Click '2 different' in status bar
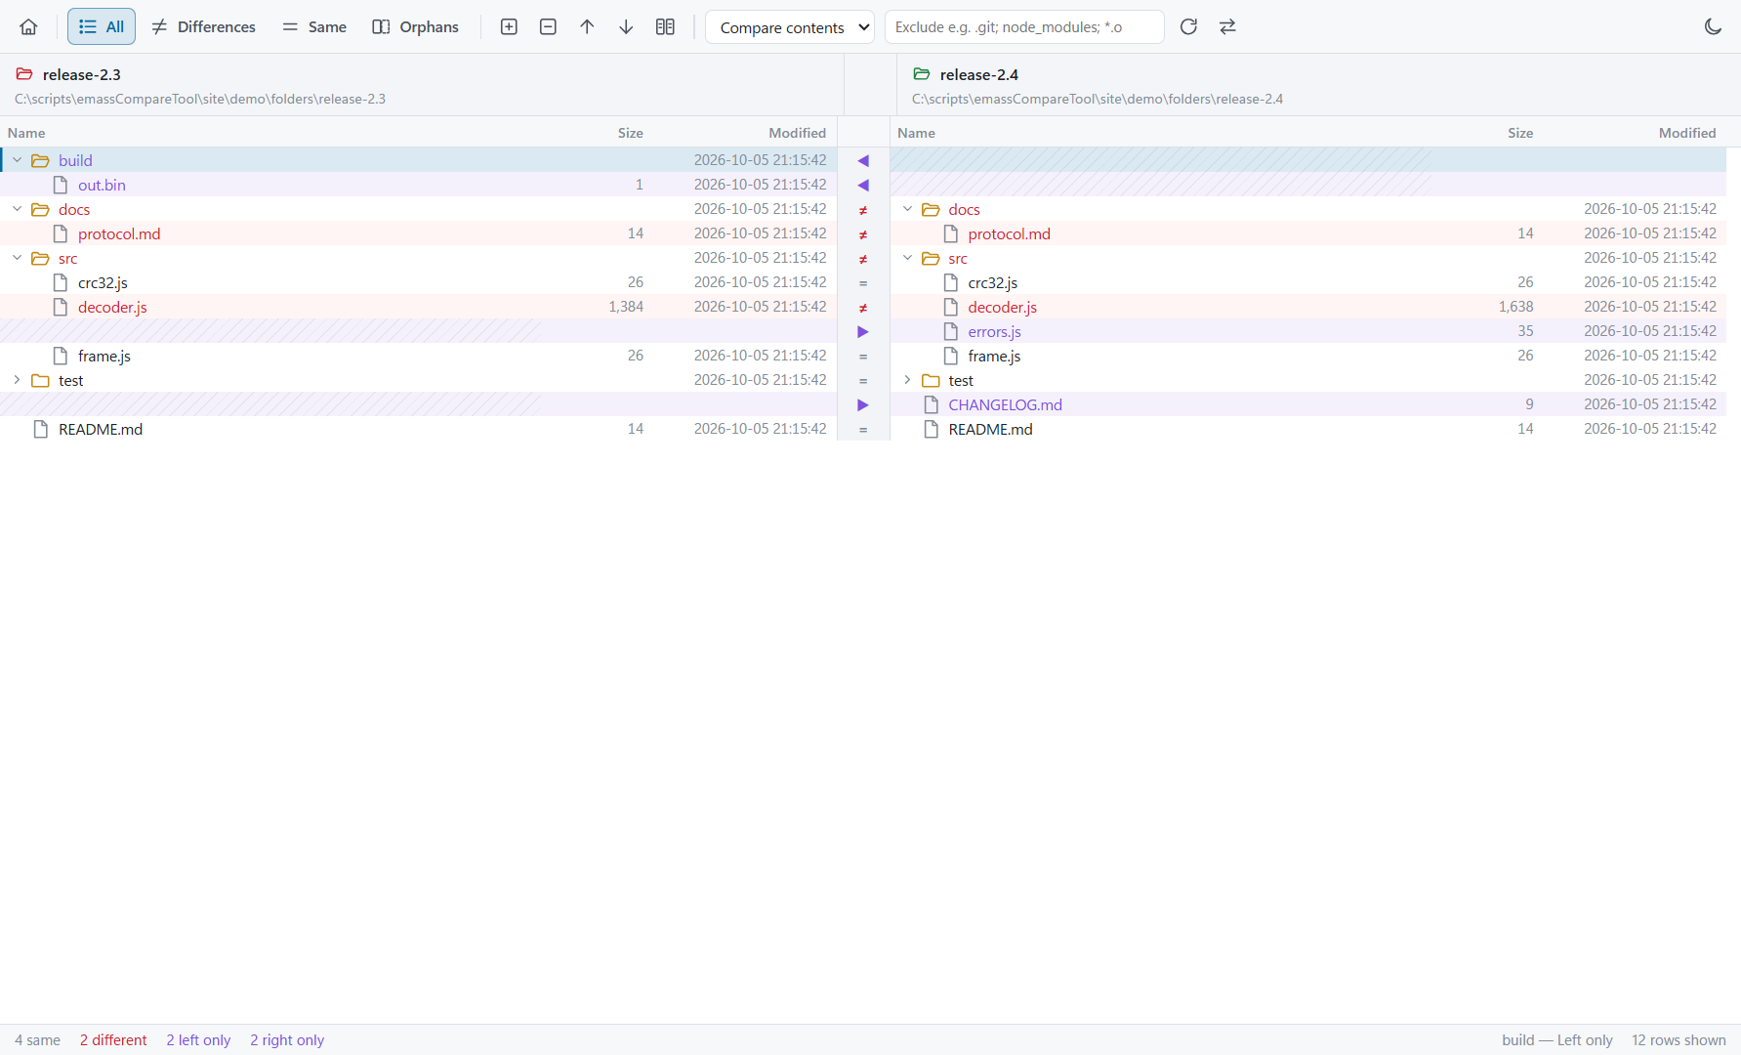Viewport: 1741px width, 1055px height. pos(113,1040)
